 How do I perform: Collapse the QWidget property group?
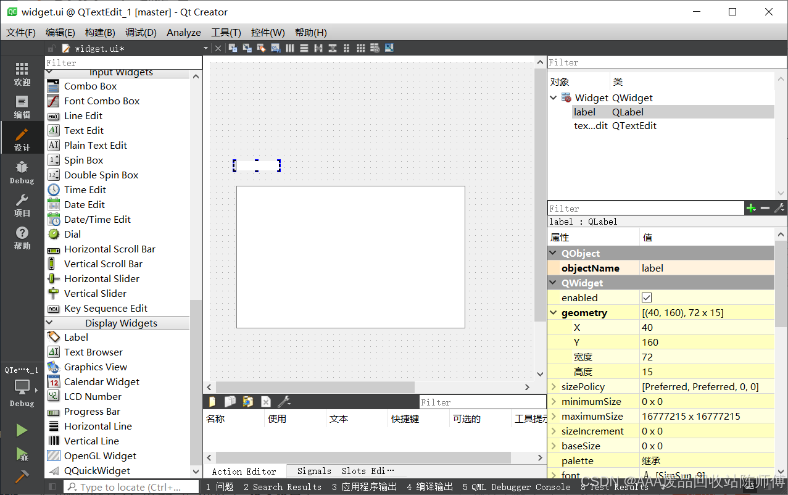tap(554, 283)
